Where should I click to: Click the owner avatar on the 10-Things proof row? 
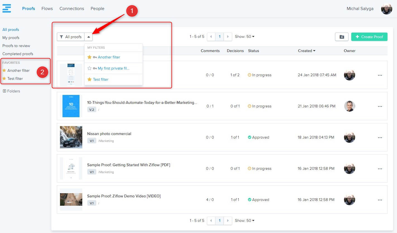[349, 106]
